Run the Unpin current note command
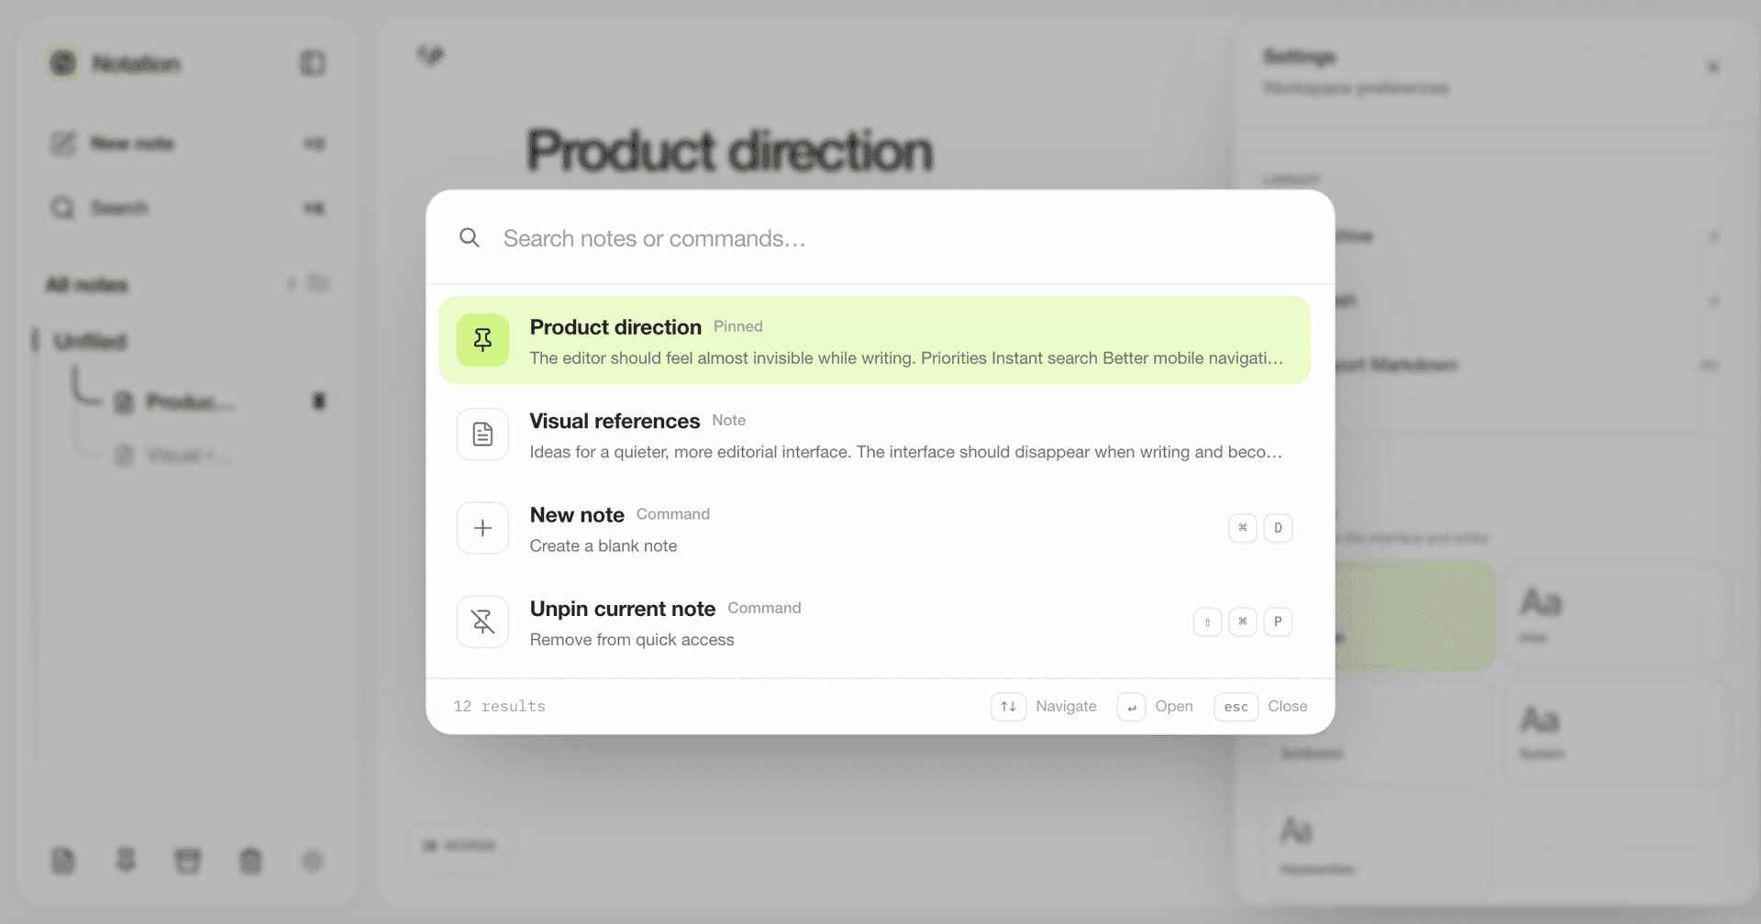This screenshot has width=1761, height=924. click(874, 621)
